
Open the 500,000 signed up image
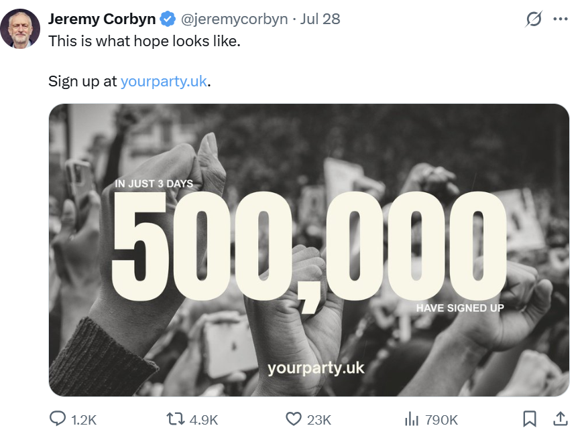click(308, 250)
